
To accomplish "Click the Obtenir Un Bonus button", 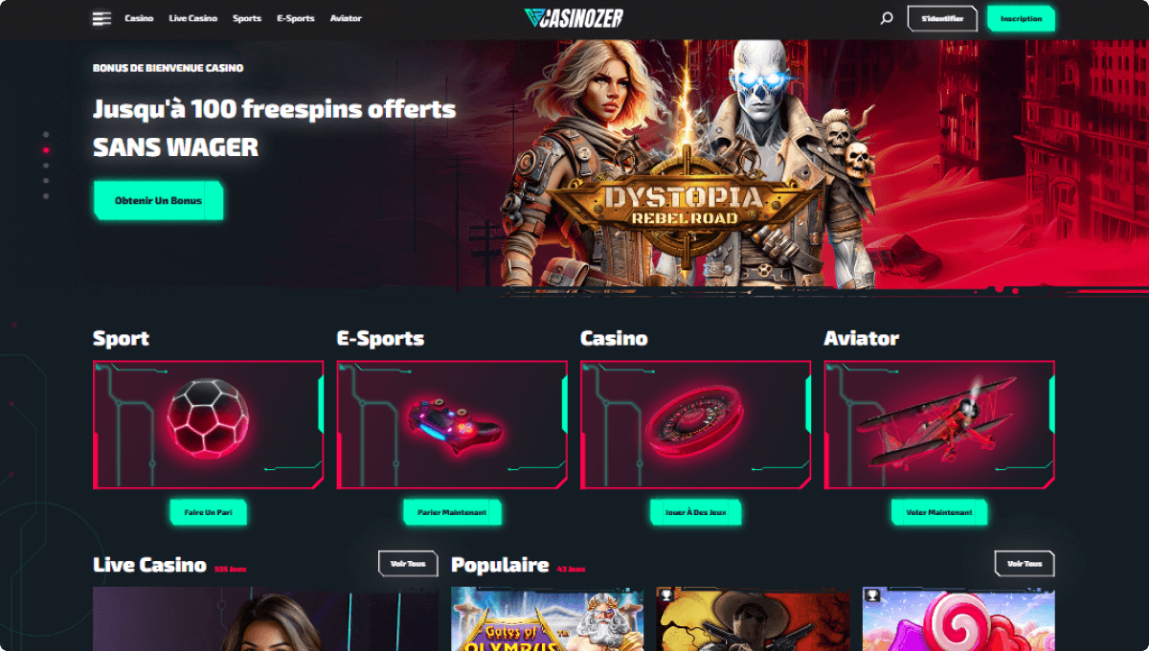I will pos(158,201).
